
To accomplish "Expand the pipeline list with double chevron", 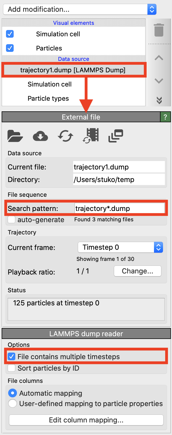I will coord(159,100).
